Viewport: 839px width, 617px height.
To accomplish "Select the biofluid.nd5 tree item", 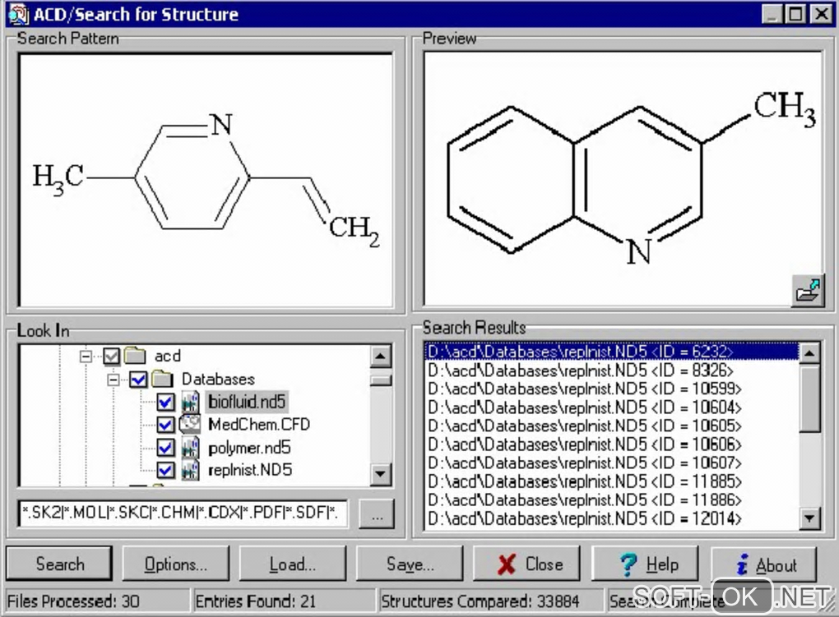I will [247, 402].
